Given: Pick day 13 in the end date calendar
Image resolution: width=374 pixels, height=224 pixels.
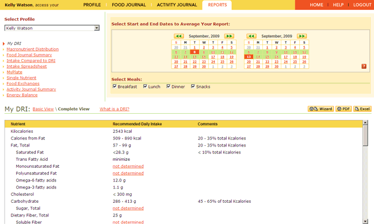Looking at the screenshot, I should click(x=249, y=57).
